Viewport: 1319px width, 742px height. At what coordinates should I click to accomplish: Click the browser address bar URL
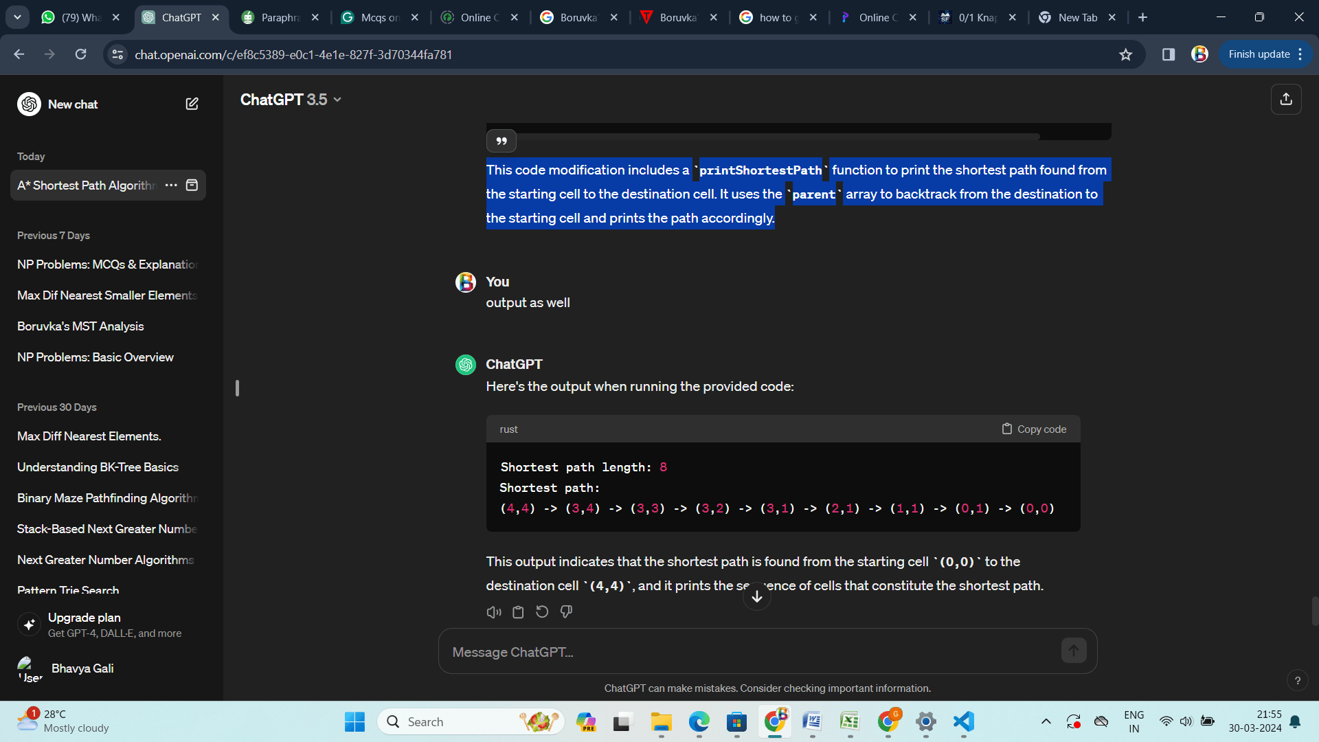[293, 54]
